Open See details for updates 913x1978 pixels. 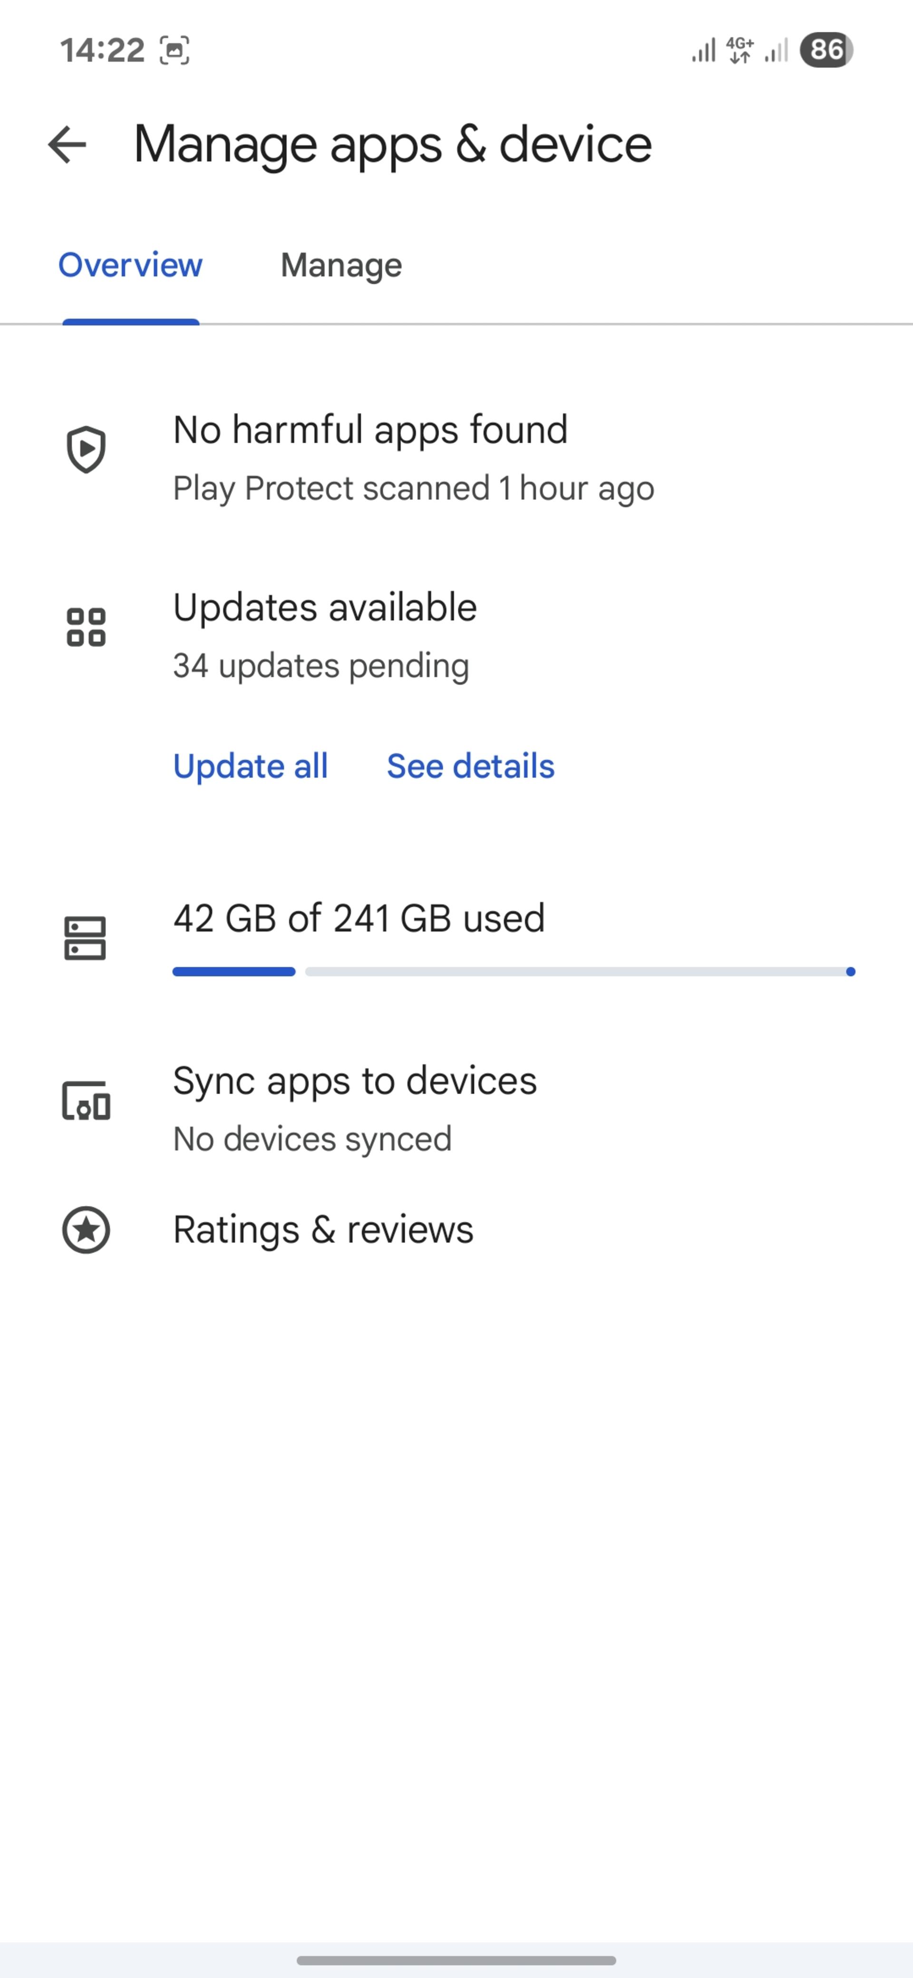471,766
